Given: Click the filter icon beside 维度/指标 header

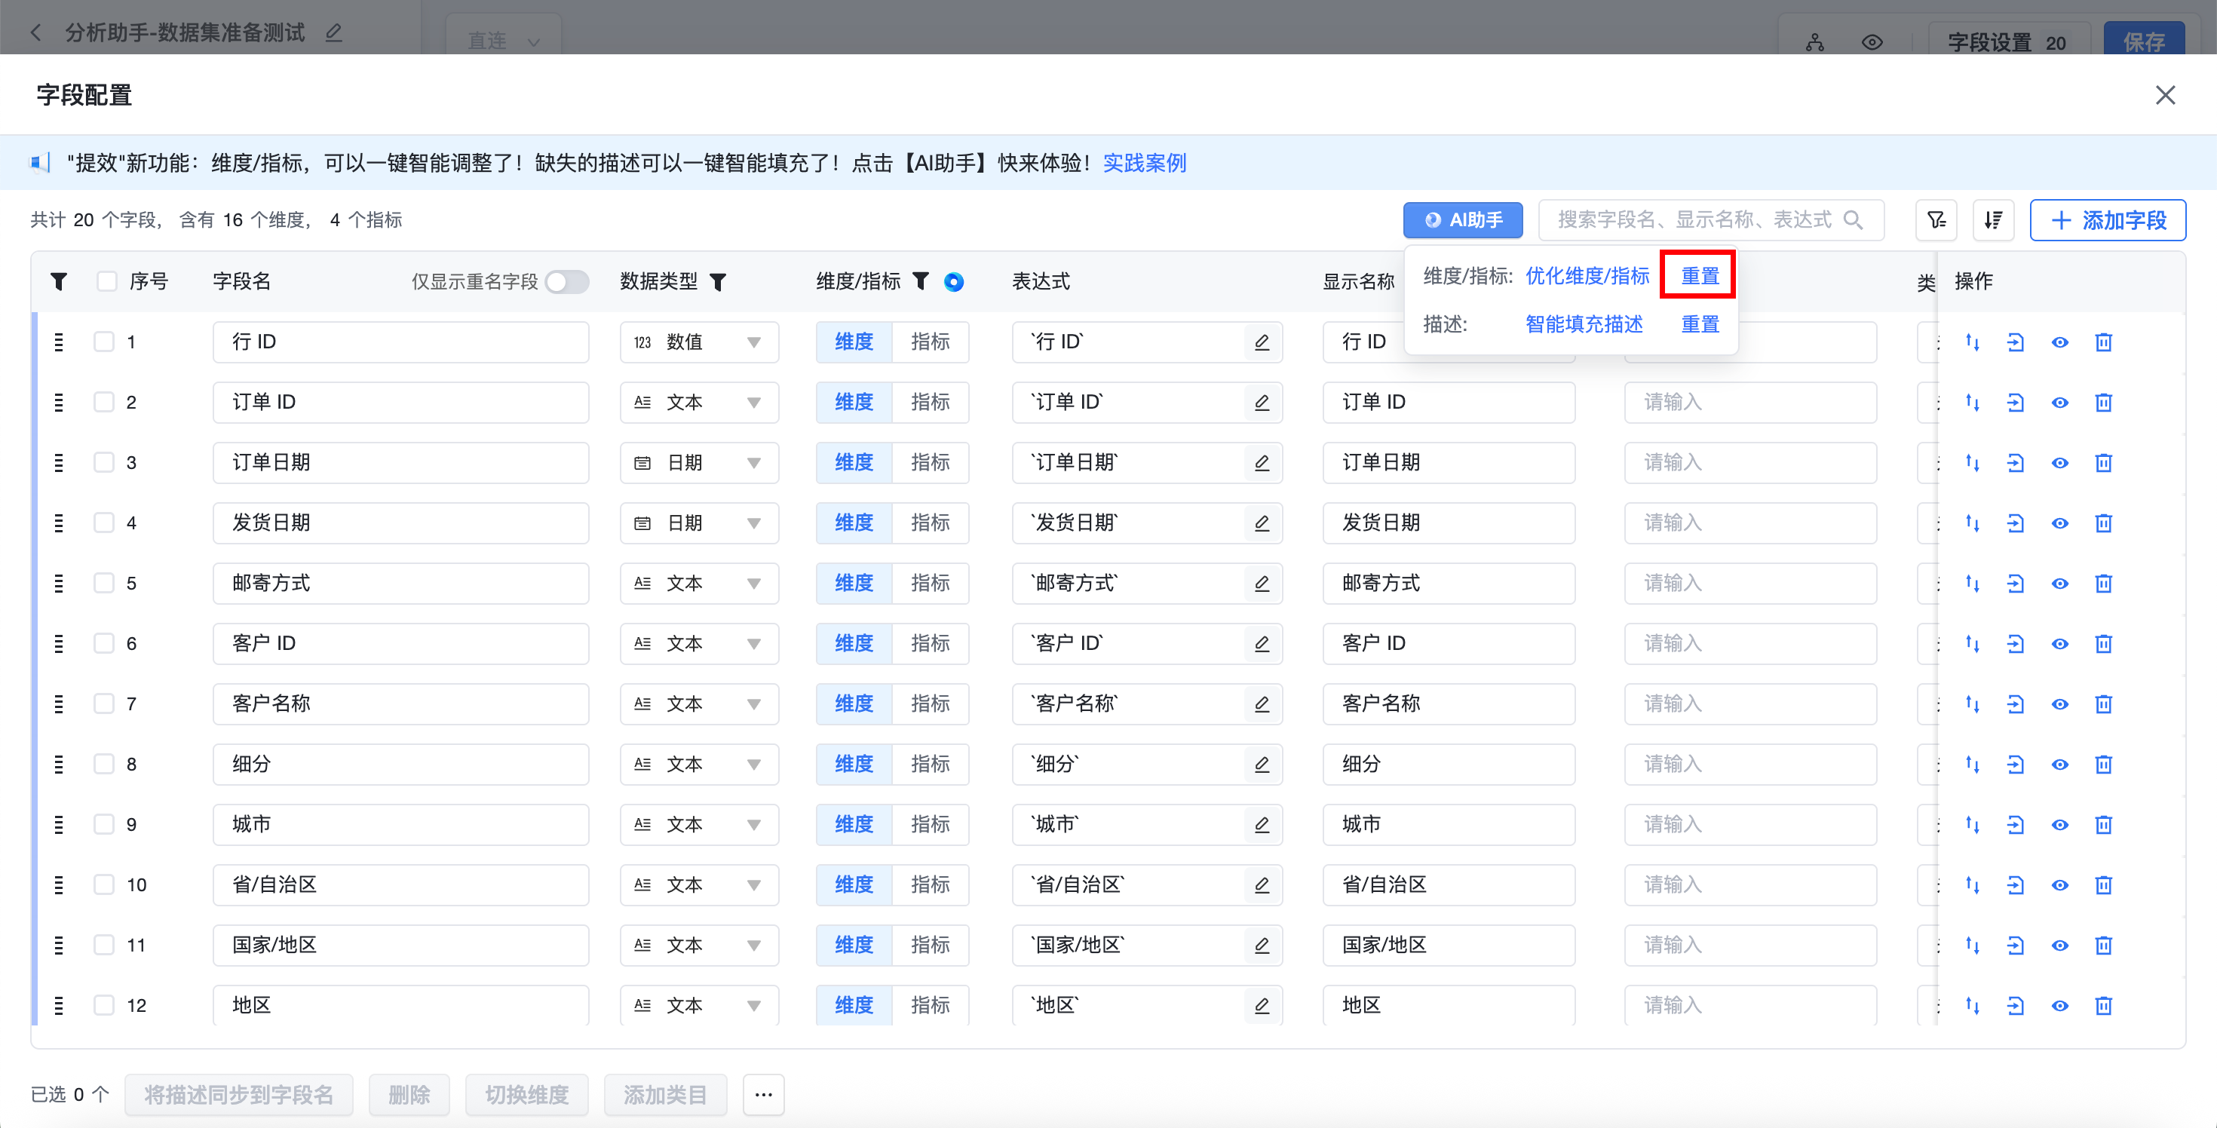Looking at the screenshot, I should point(920,280).
